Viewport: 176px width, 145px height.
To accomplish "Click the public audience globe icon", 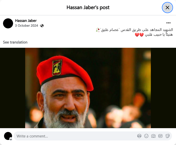I will click(x=42, y=26).
